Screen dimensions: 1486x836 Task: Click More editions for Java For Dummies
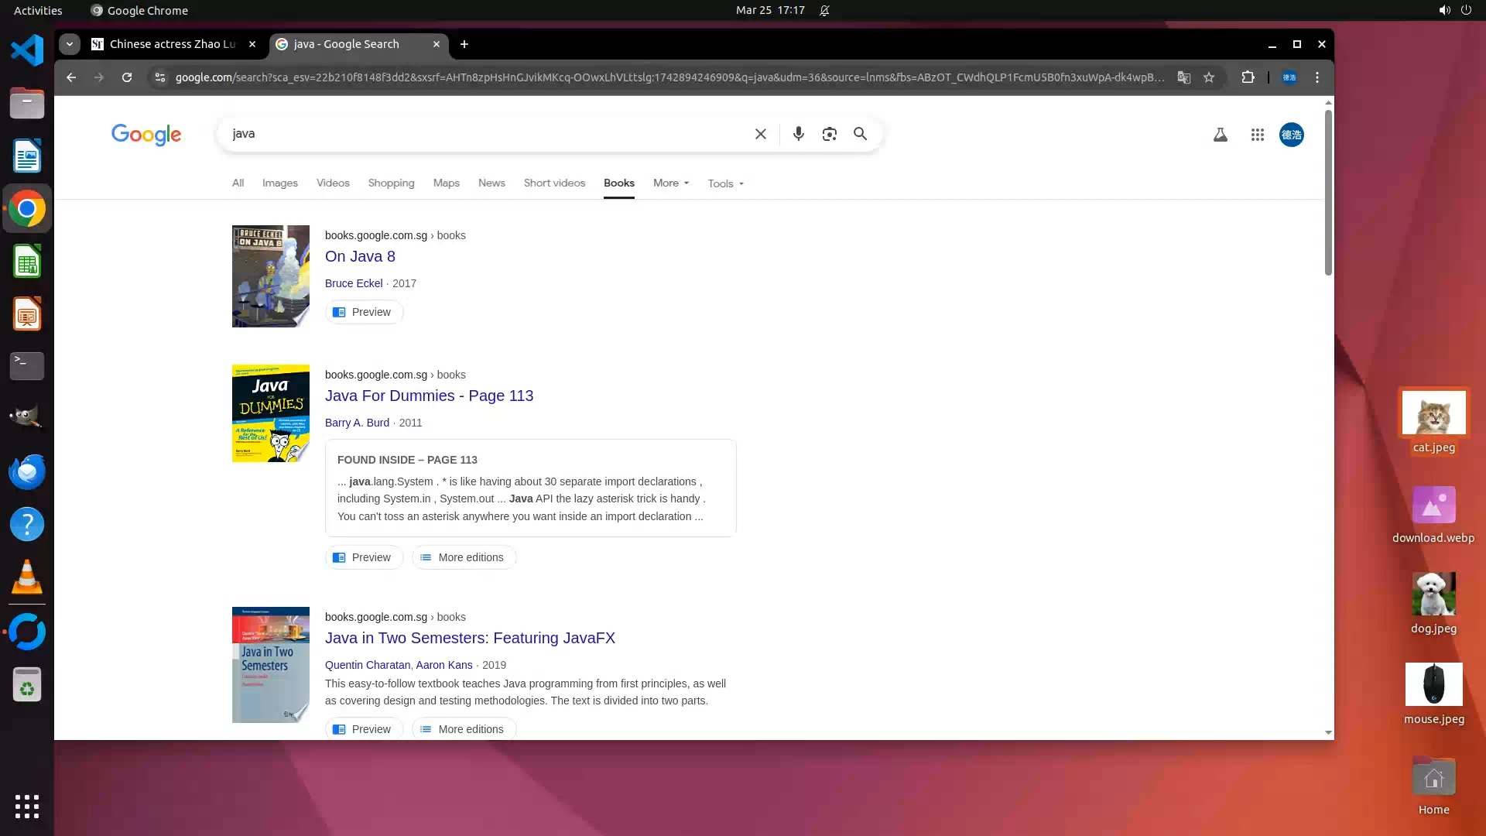point(463,557)
